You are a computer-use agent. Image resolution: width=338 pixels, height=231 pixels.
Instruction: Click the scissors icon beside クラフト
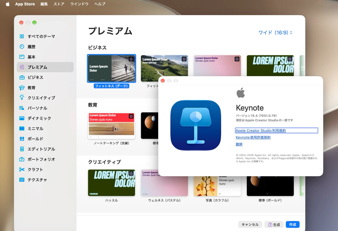22,169
